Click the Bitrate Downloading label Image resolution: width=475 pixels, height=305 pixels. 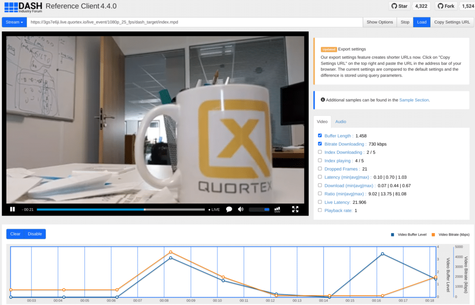[x=345, y=144]
